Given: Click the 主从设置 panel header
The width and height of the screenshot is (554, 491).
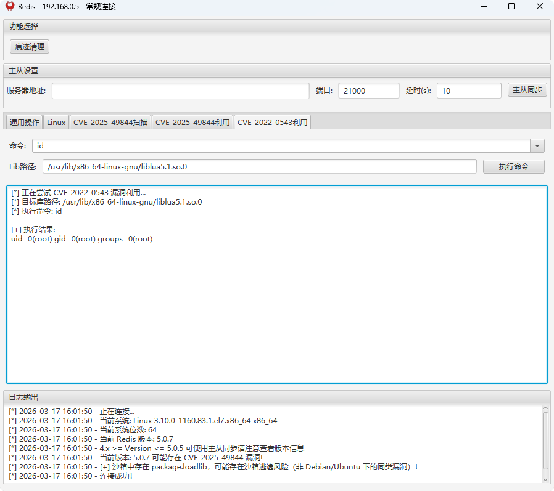Looking at the screenshot, I should click(x=277, y=71).
